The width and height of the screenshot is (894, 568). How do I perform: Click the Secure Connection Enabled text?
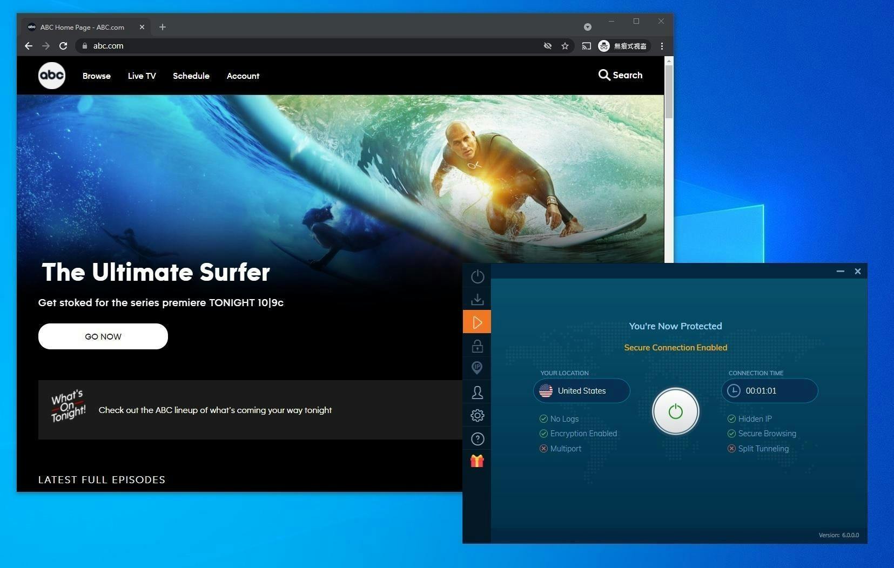click(x=676, y=348)
